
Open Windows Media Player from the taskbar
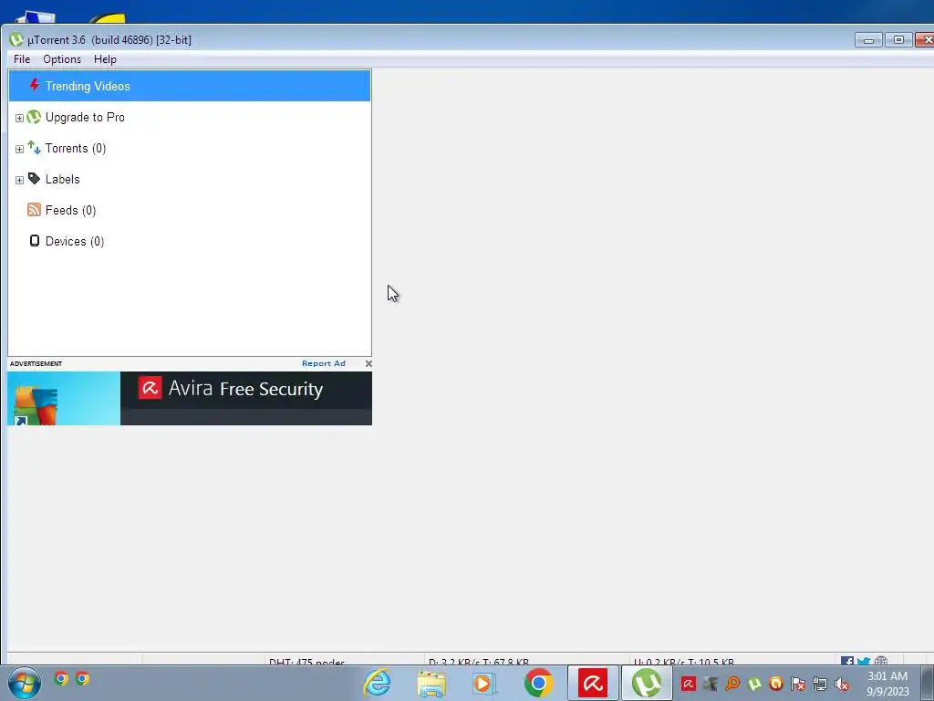[x=483, y=683]
